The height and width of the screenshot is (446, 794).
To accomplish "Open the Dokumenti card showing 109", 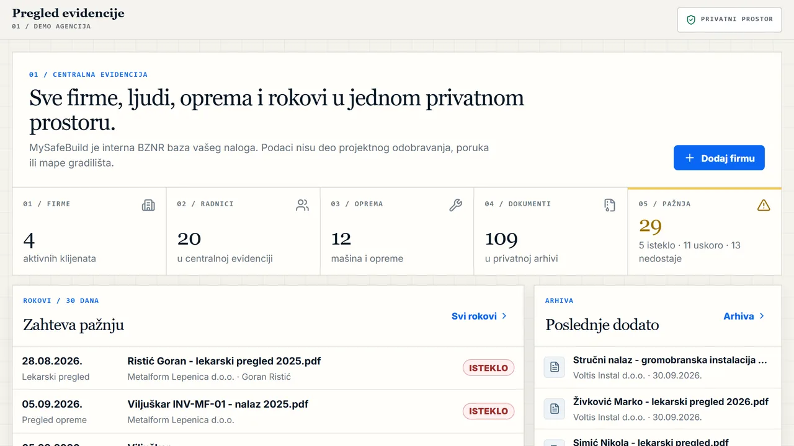I will click(551, 231).
